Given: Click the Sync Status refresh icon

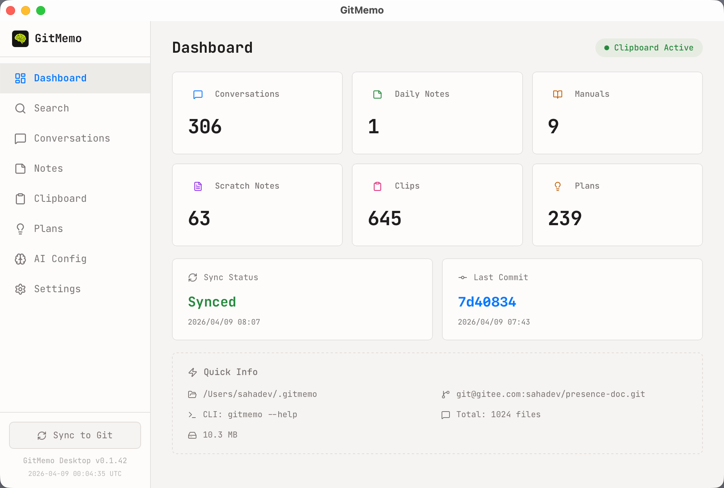Looking at the screenshot, I should (193, 278).
